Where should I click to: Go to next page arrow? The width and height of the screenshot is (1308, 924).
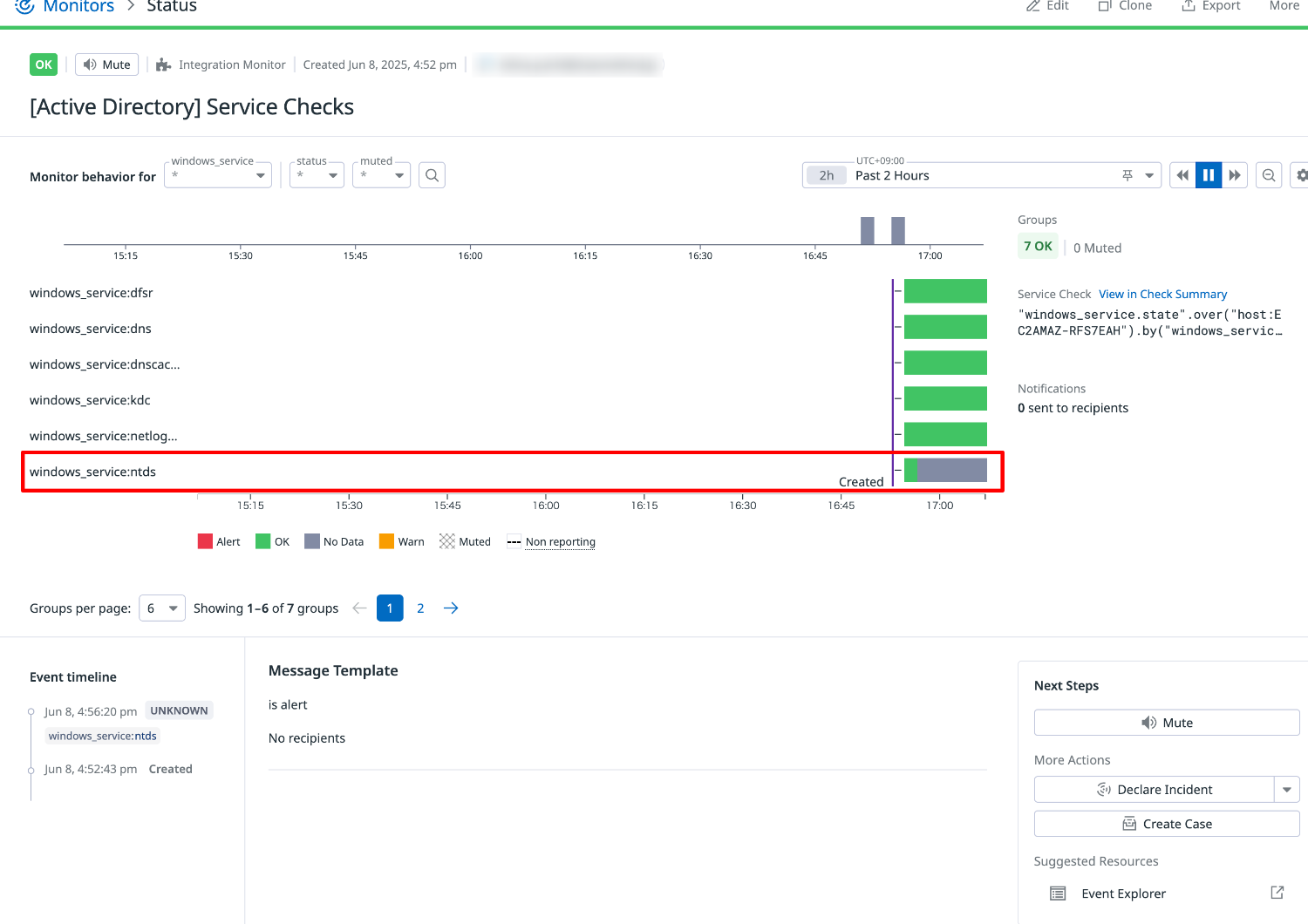[451, 608]
